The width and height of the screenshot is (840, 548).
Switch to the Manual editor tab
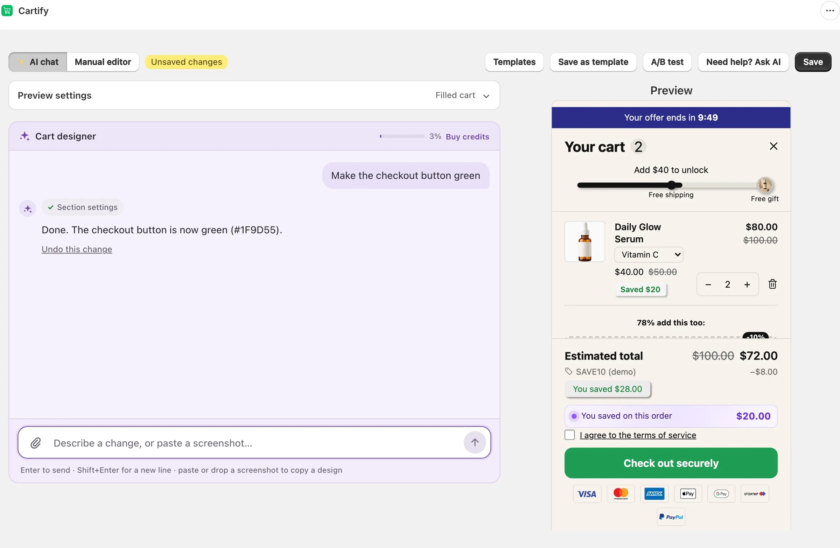103,62
